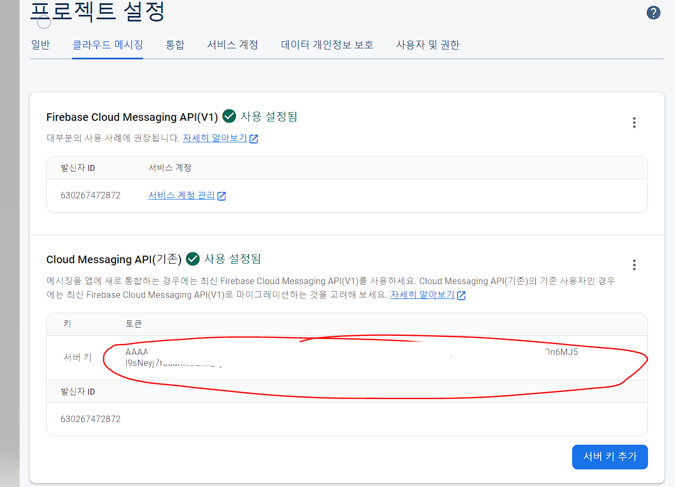Select the 발신자 ID 630267472872 under Cloud Messaging API(기존)
675x487 pixels.
(90, 419)
